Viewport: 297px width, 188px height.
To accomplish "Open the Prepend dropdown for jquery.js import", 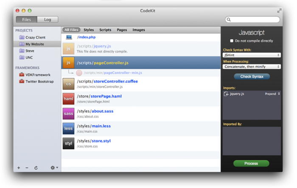I will [x=272, y=94].
